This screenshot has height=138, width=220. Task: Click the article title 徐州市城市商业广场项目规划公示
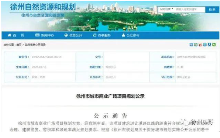[x=110, y=96]
